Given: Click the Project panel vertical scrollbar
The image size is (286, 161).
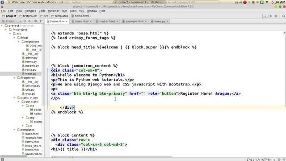Looking at the screenshot, I should (x=43, y=65).
